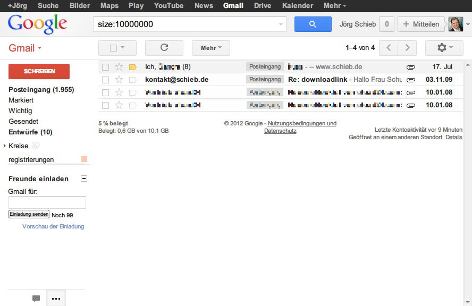Open +Jörg in the top bar
Viewport: 472px width, 306px height.
point(18,6)
